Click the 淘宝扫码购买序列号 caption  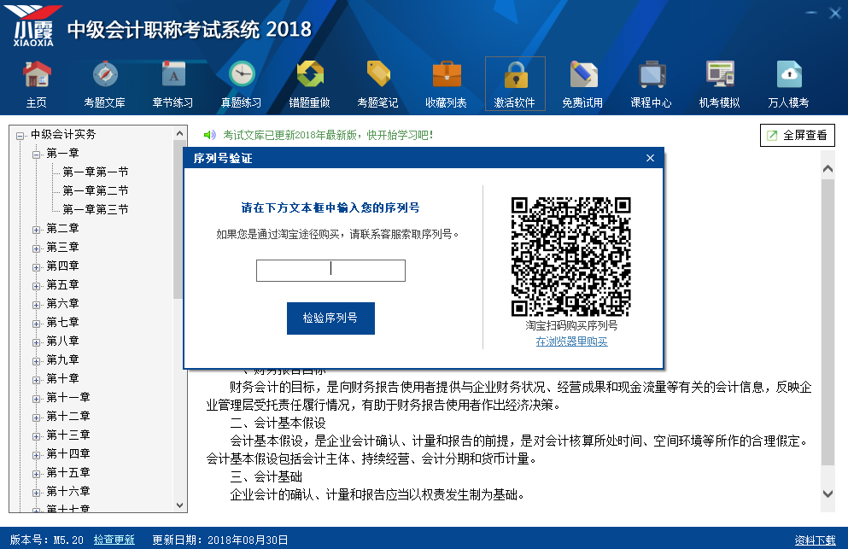point(571,325)
